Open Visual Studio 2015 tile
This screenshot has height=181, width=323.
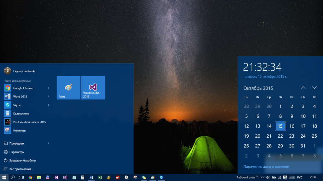93,88
